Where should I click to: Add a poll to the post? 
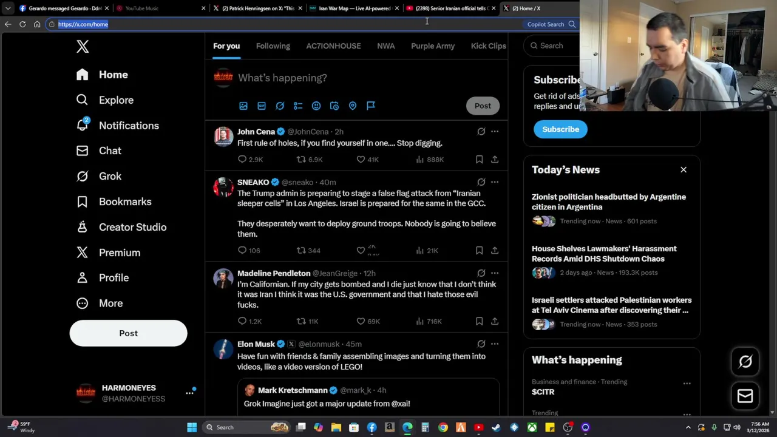click(x=298, y=106)
